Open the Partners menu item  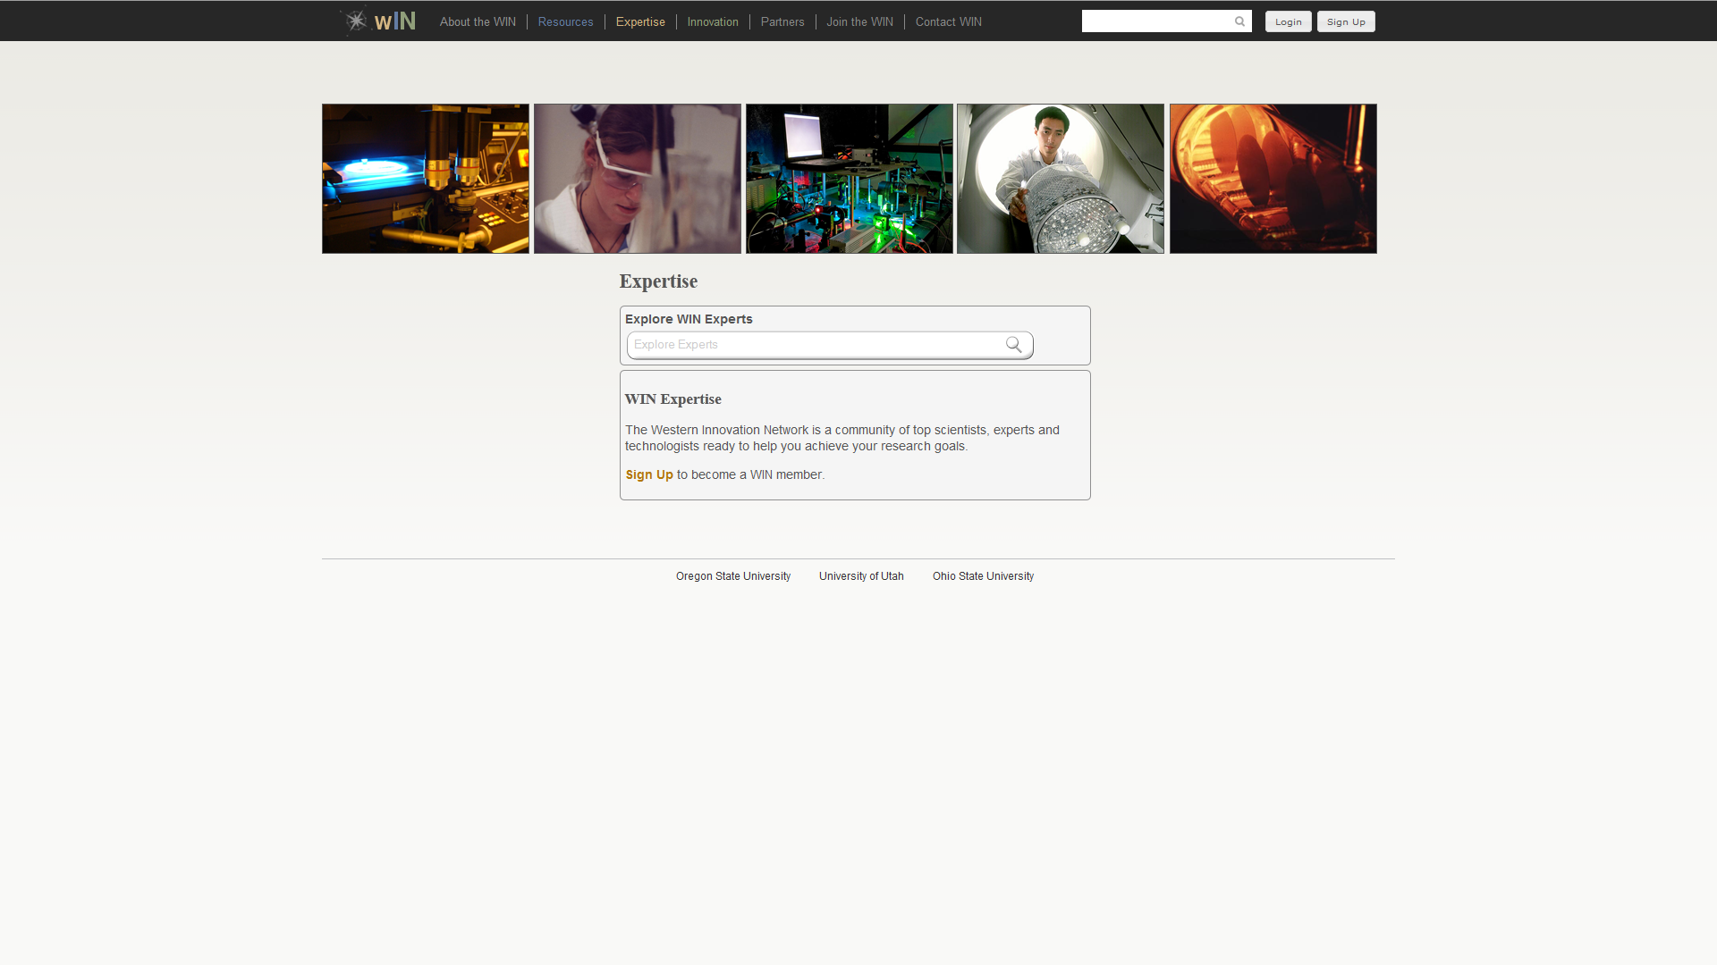tap(782, 21)
